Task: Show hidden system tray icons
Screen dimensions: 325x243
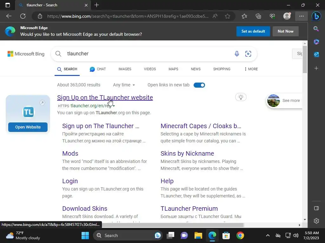Action: 268,235
